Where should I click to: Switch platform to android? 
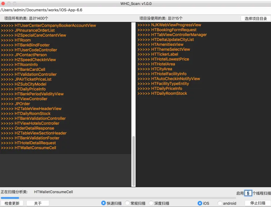pyautogui.click(x=227, y=203)
